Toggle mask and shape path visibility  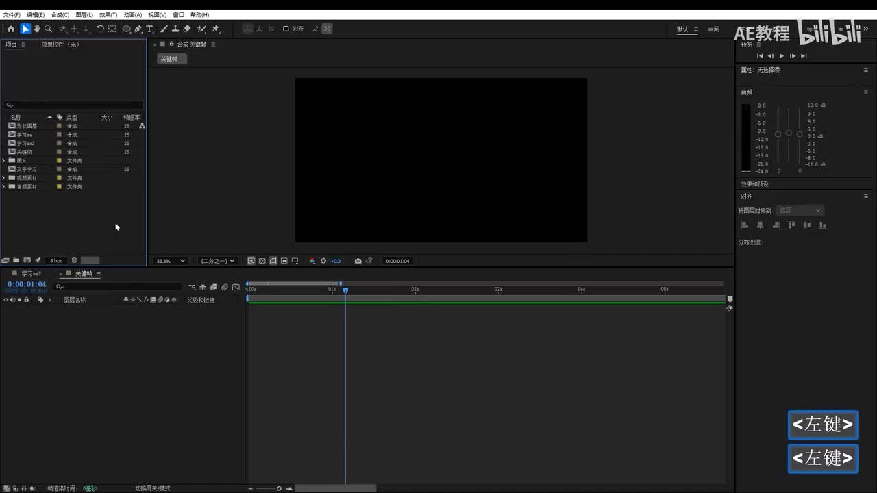(273, 261)
